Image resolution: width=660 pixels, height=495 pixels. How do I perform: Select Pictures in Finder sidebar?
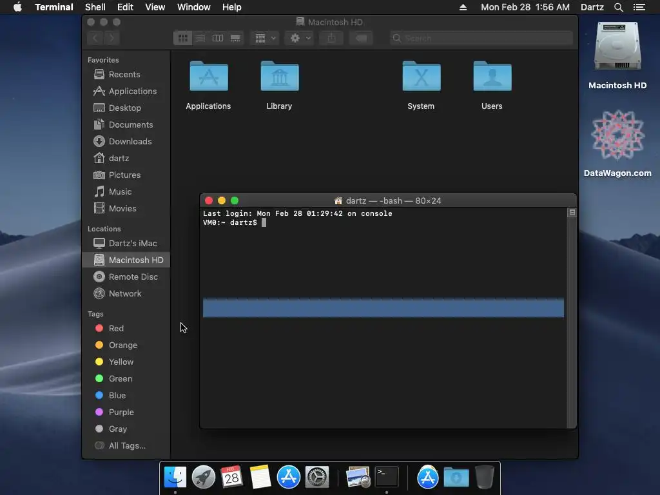pos(126,175)
